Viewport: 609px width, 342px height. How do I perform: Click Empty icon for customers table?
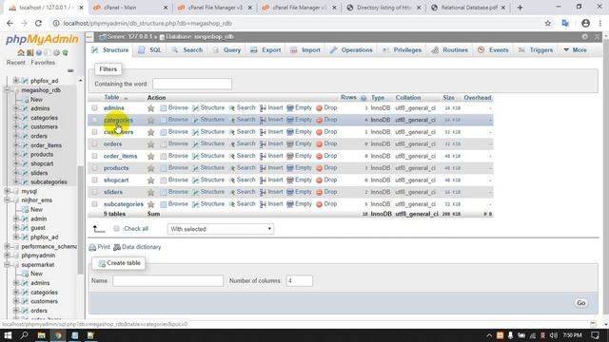tap(289, 132)
